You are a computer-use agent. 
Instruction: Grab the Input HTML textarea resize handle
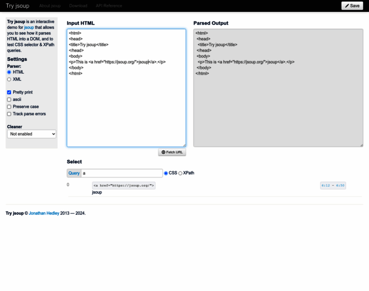tap(184, 145)
